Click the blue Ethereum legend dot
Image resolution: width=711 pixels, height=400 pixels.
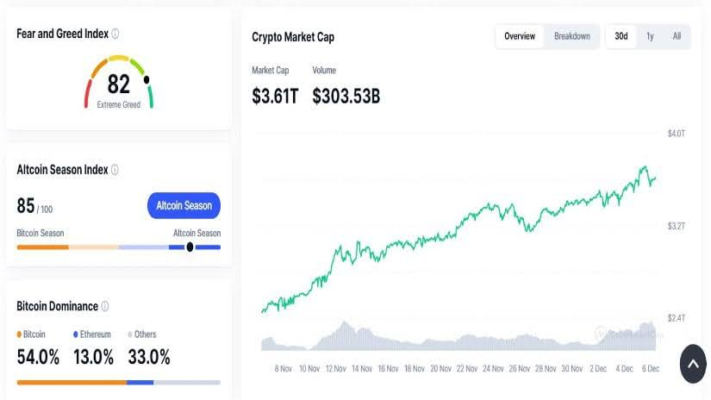75,334
